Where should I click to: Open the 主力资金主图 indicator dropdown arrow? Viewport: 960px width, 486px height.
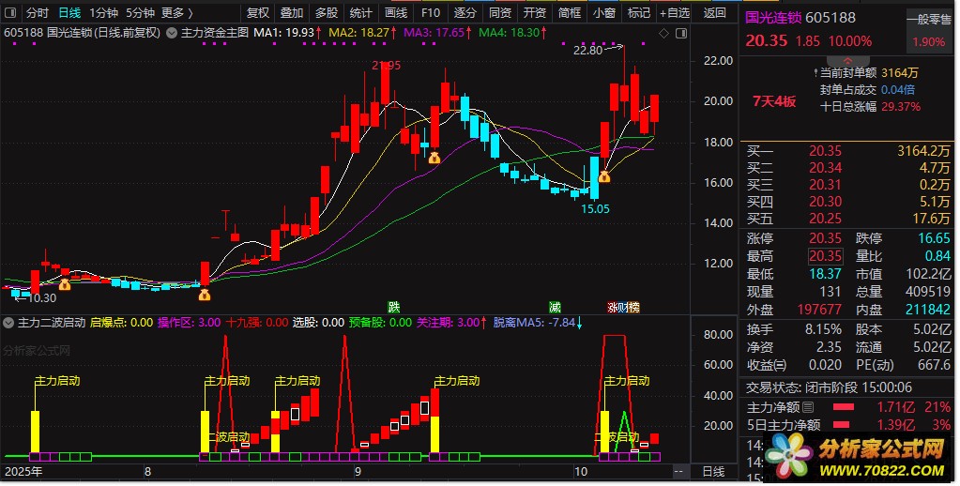click(x=170, y=33)
